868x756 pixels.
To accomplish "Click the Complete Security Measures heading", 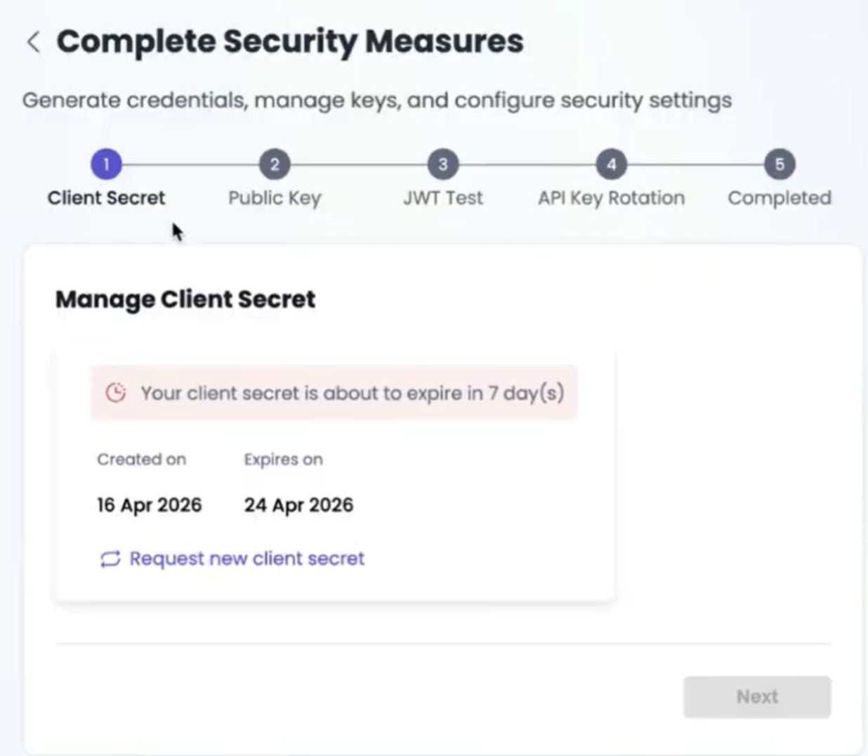I will tap(290, 42).
